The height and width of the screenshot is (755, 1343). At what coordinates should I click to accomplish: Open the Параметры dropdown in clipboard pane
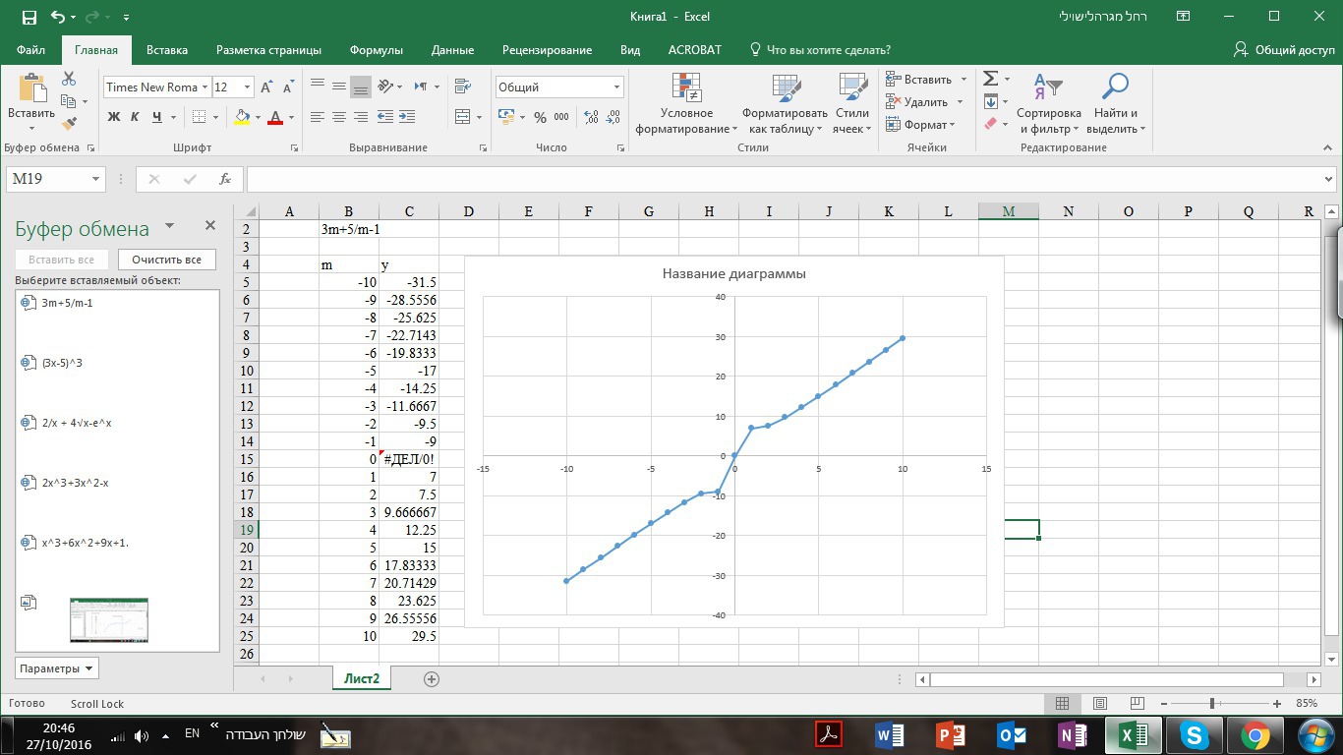pyautogui.click(x=57, y=668)
